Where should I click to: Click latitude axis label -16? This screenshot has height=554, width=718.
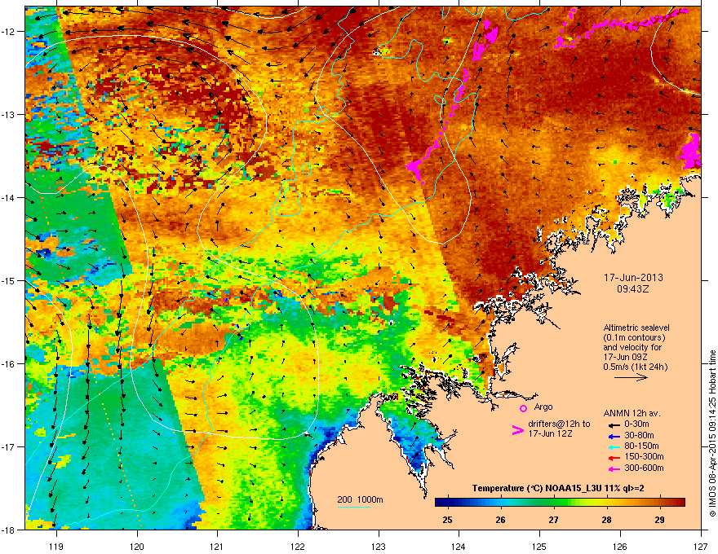point(9,364)
